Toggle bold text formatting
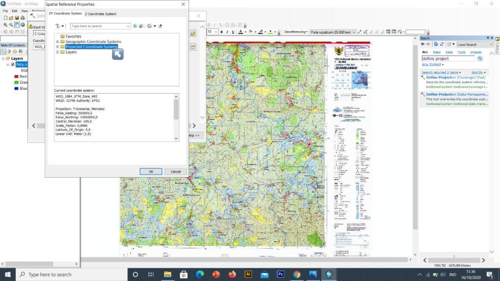500x281 pixels. [222, 32]
